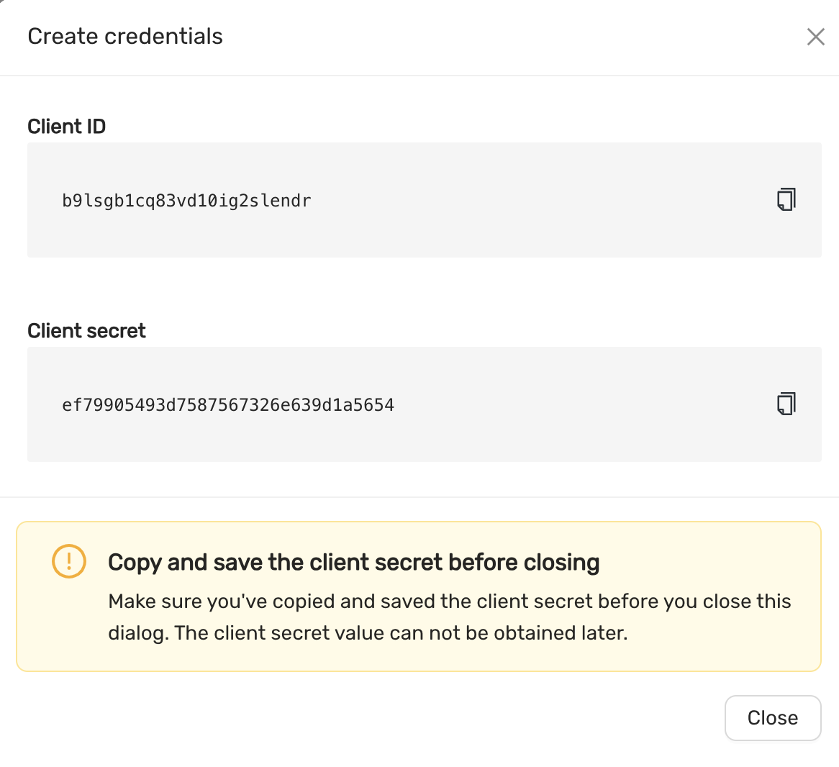839x767 pixels.
Task: Click the orange warning exclamation icon
Action: pos(69,561)
